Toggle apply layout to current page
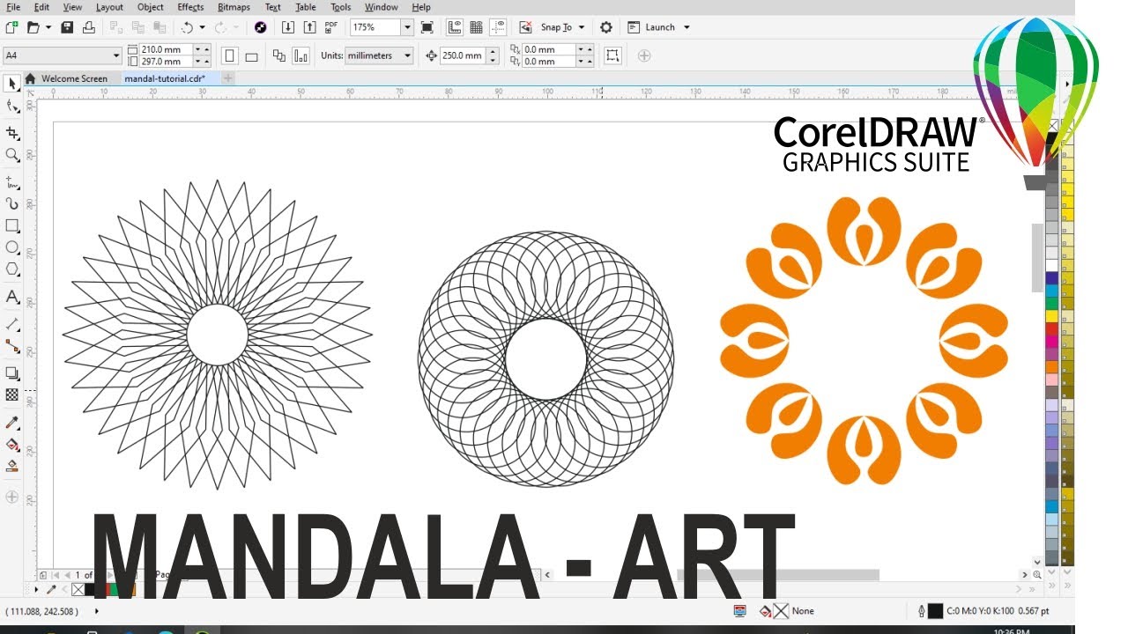This screenshot has height=634, width=1128. (x=301, y=55)
